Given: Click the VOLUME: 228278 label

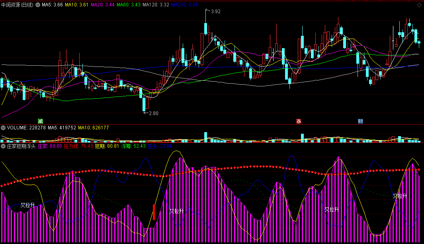Looking at the screenshot, I should click(x=26, y=128).
